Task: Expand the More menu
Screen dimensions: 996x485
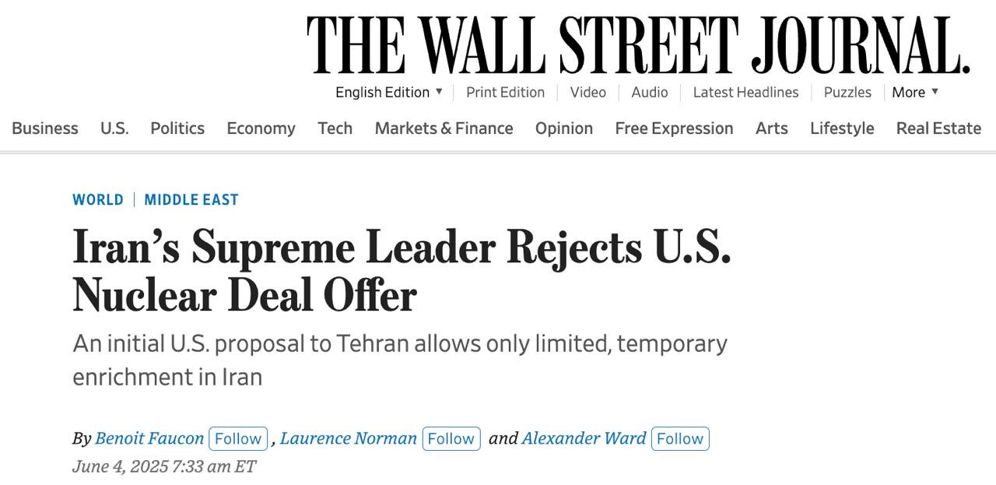Action: point(915,92)
